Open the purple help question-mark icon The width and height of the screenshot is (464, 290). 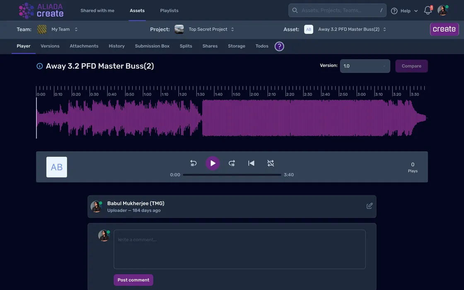[x=279, y=46]
